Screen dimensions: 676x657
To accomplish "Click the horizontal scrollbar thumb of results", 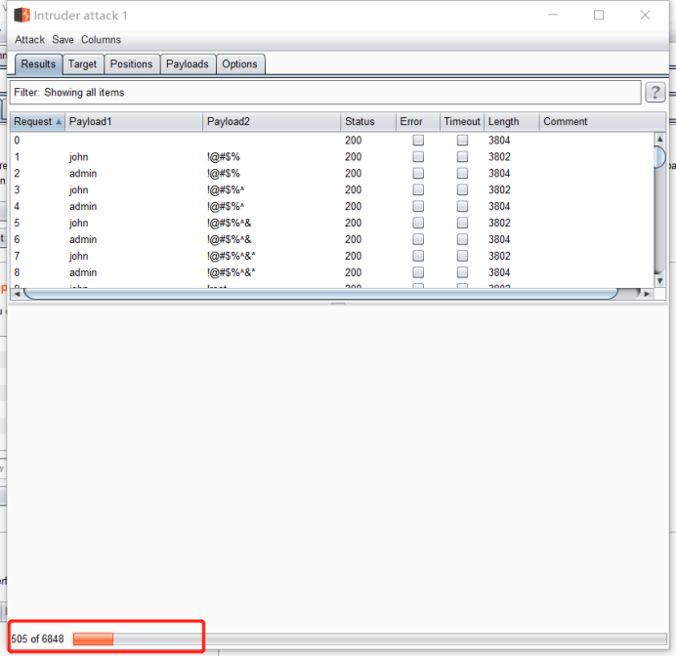I will pyautogui.click(x=321, y=294).
